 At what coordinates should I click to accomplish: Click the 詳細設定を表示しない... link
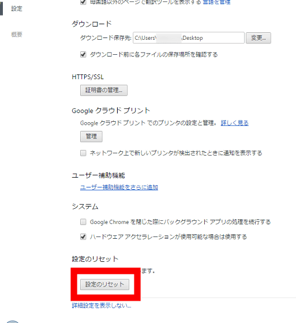[x=102, y=306]
